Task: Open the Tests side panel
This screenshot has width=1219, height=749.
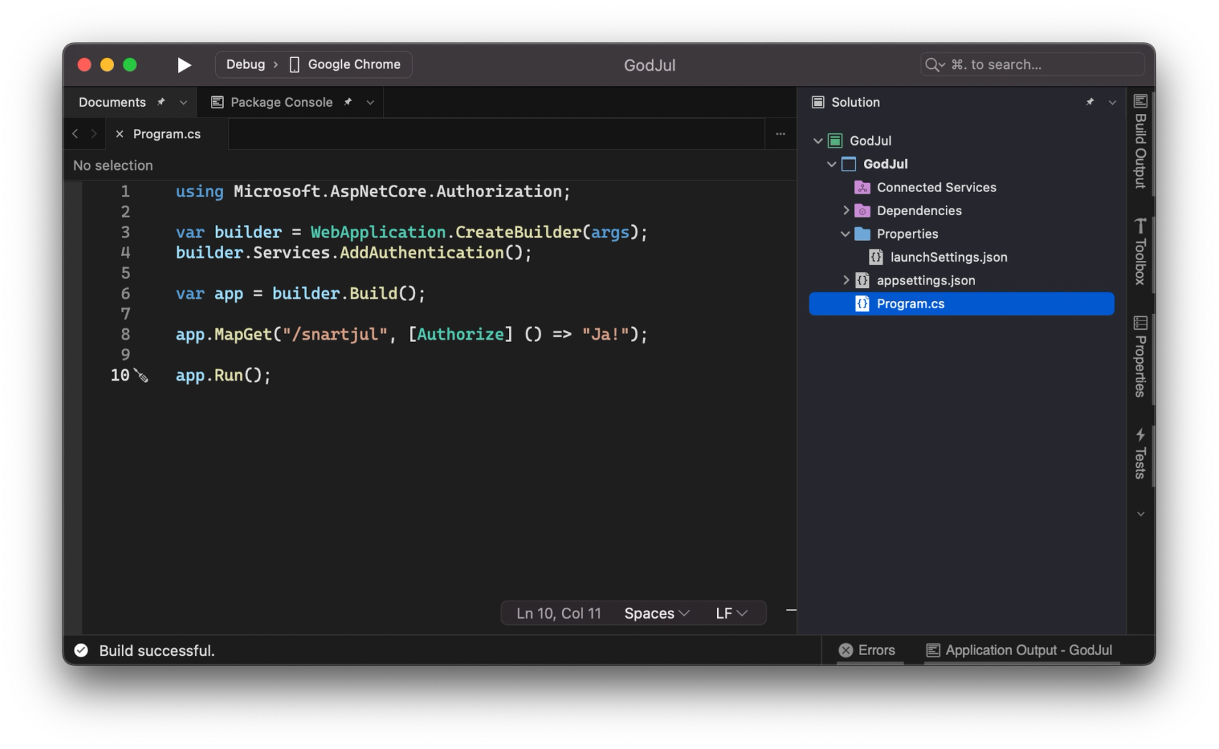Action: 1140,454
